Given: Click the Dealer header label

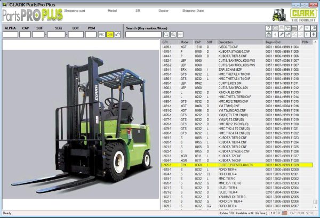Looking at the screenshot, I should pyautogui.click(x=164, y=11).
